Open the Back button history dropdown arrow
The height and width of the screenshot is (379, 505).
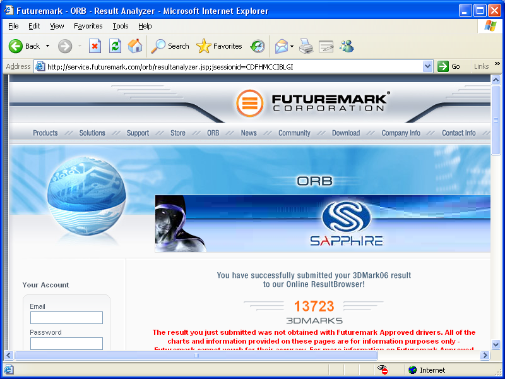point(48,46)
